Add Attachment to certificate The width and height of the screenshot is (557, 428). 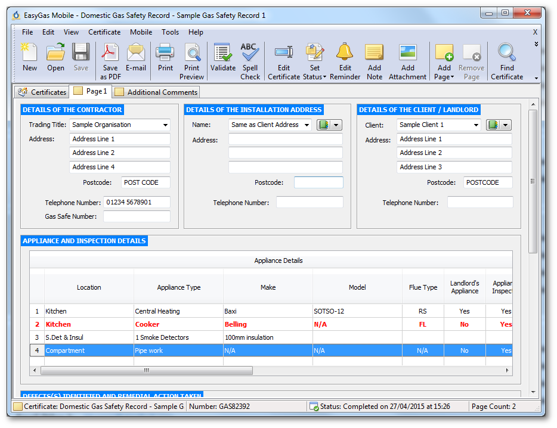coord(407,61)
